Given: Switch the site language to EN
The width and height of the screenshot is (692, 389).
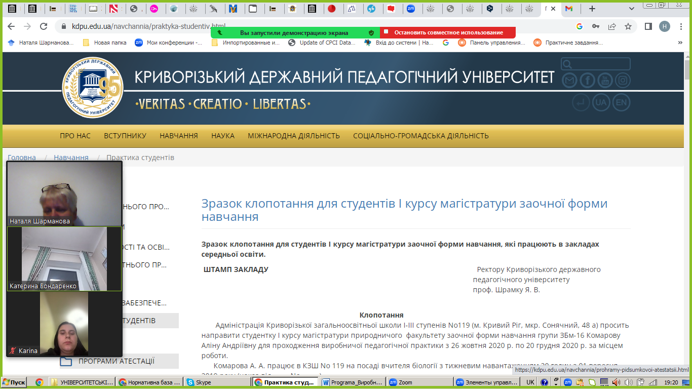Looking at the screenshot, I should click(x=620, y=102).
